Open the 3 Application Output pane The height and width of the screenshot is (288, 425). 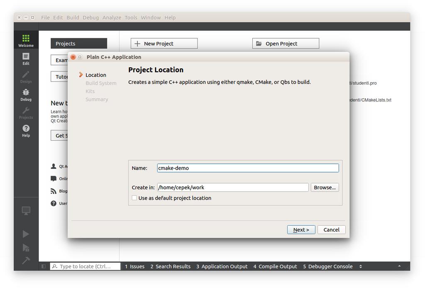222,266
